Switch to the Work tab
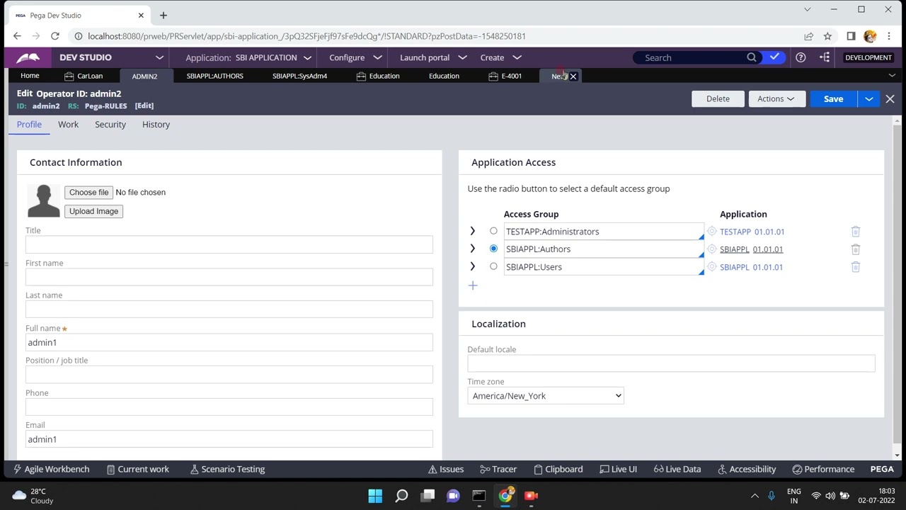This screenshot has width=906, height=510. click(x=68, y=125)
